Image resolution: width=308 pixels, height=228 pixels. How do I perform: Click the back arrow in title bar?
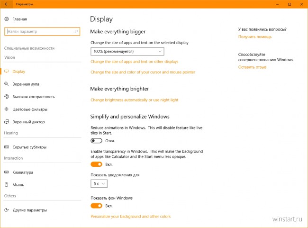7,4
